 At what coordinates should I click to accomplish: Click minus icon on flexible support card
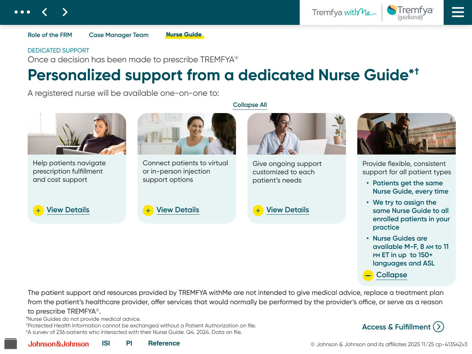(x=368, y=276)
